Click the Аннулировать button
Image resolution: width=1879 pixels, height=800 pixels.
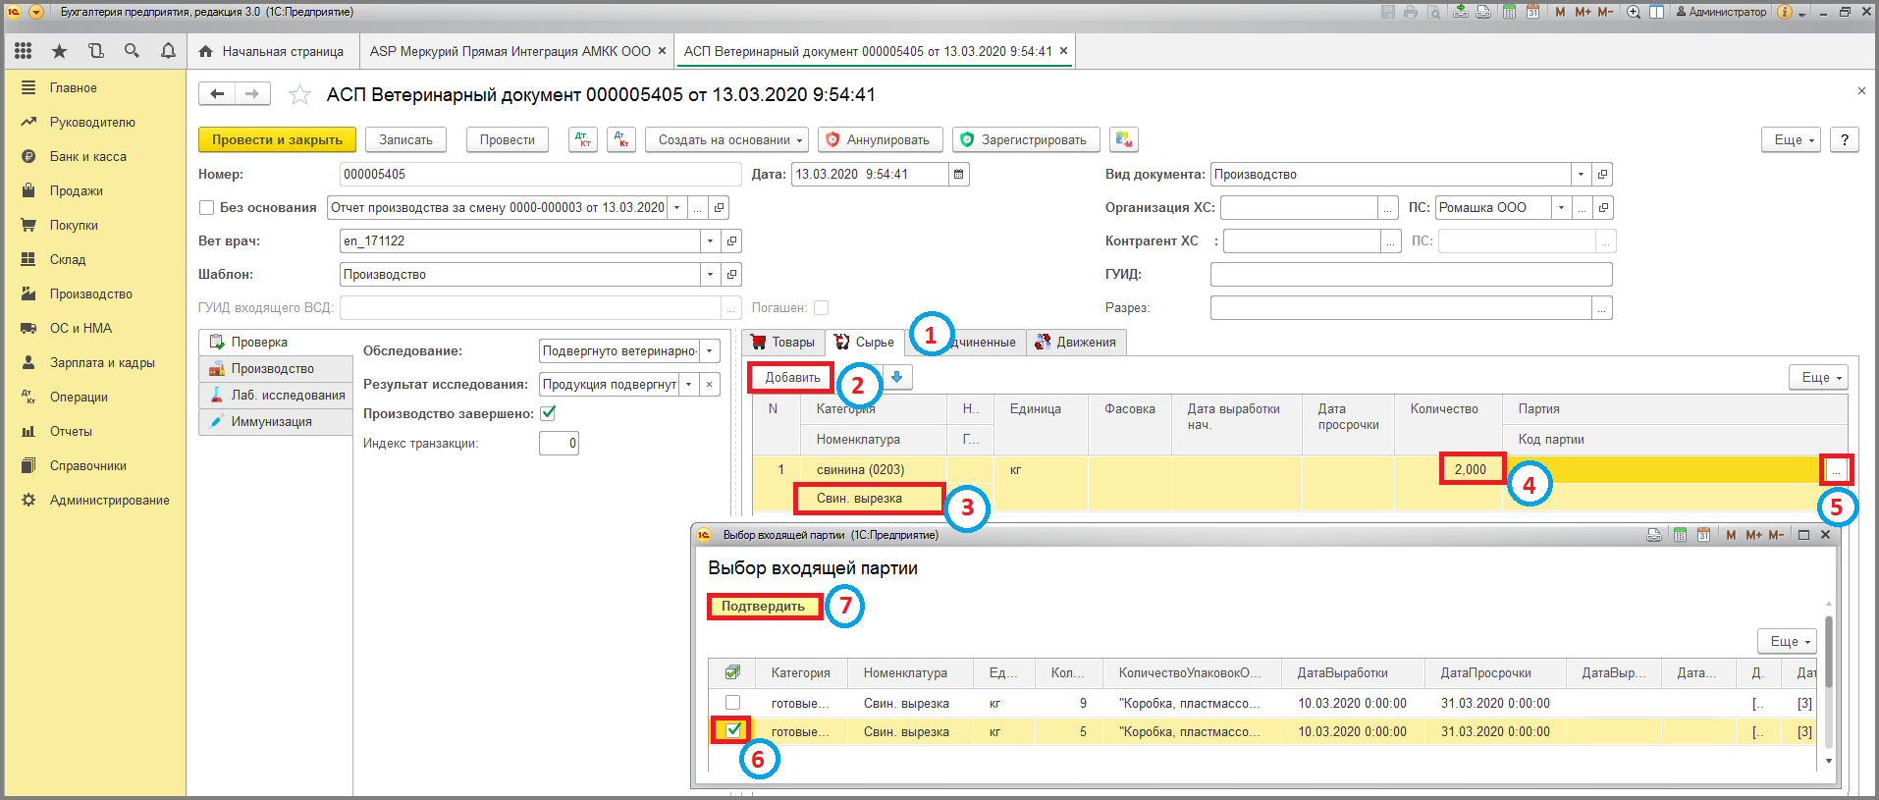pyautogui.click(x=881, y=139)
